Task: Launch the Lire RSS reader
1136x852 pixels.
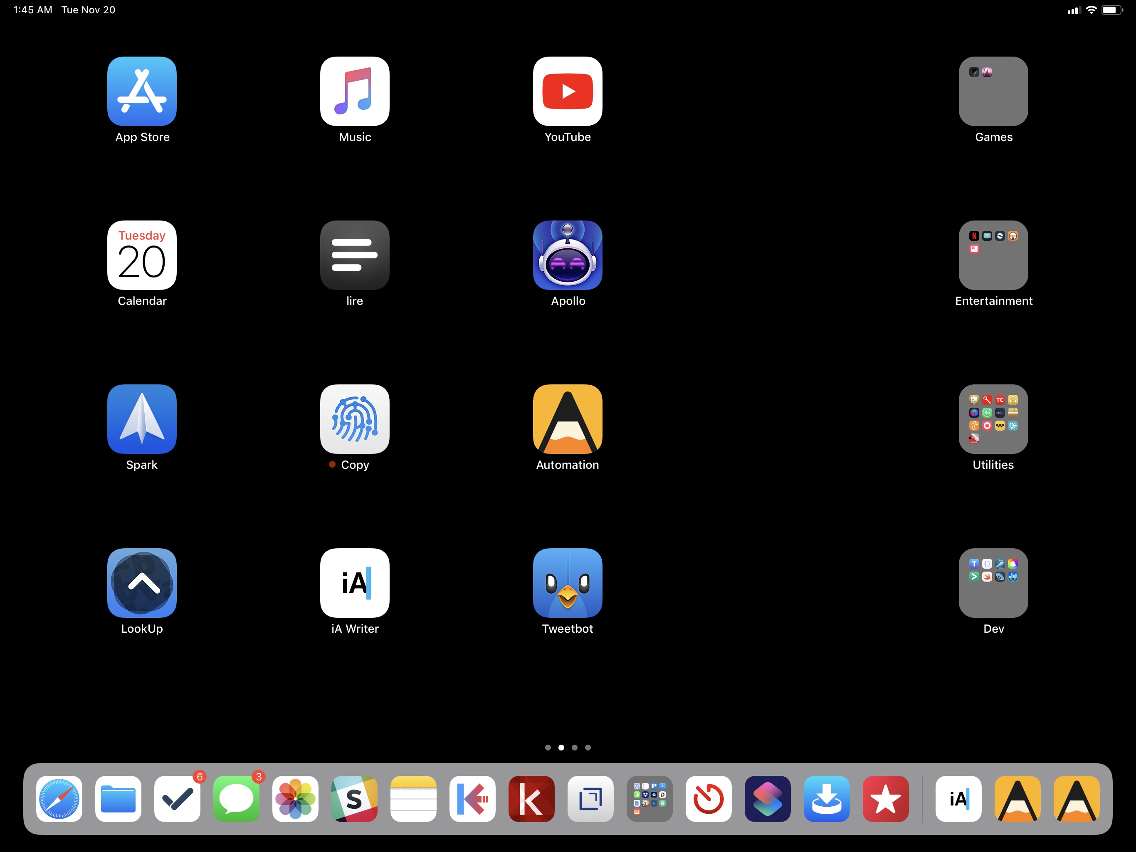Action: (355, 254)
